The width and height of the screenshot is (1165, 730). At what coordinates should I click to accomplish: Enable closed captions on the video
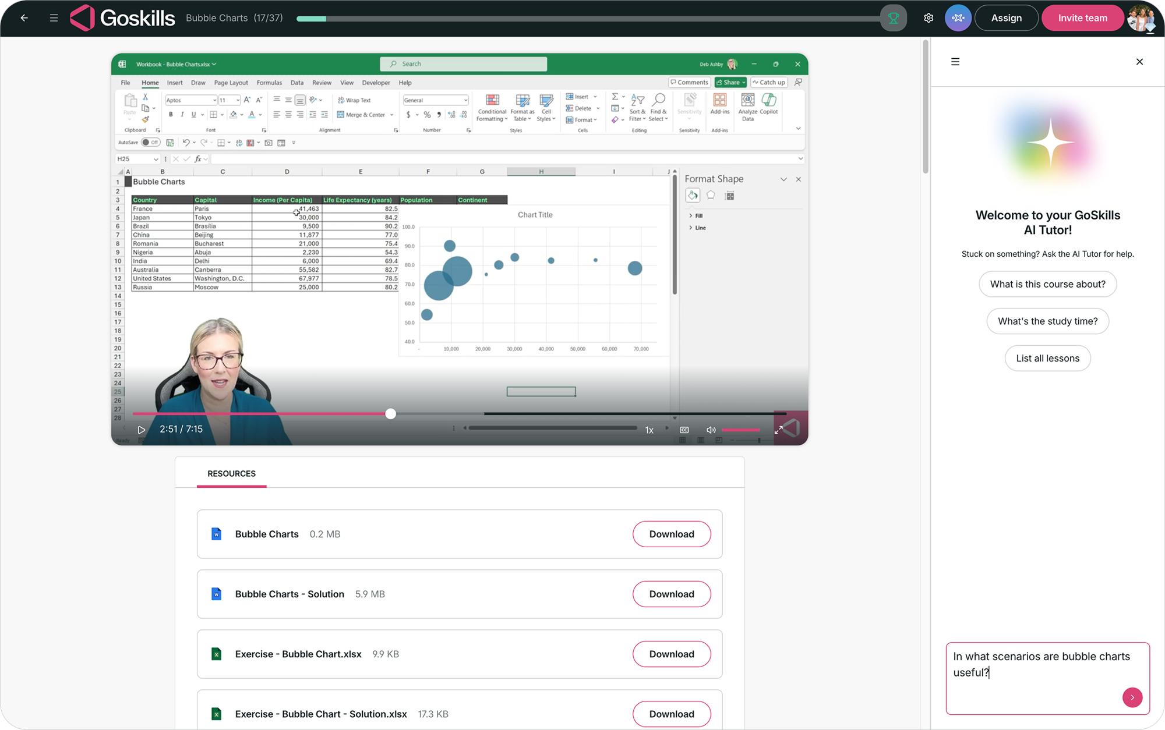(x=684, y=430)
